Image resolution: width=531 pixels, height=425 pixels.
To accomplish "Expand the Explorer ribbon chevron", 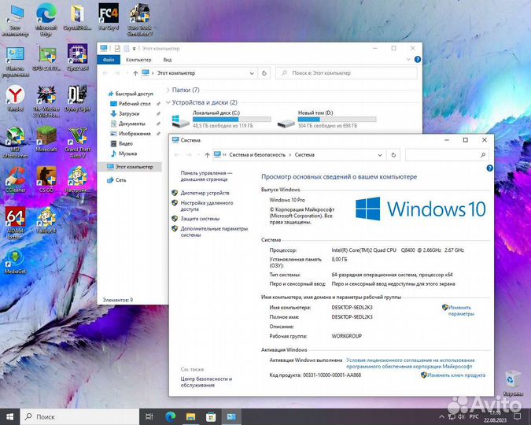I will click(408, 60).
